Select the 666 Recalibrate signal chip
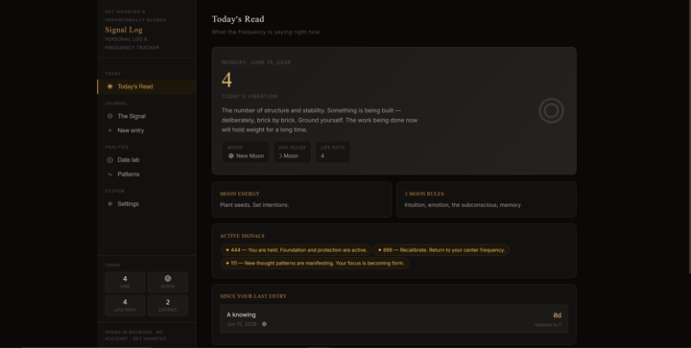The height and width of the screenshot is (348, 691). point(441,250)
